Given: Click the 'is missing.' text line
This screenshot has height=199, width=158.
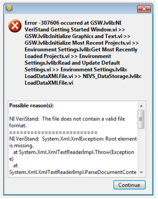Looking at the screenshot, I should [21, 146].
